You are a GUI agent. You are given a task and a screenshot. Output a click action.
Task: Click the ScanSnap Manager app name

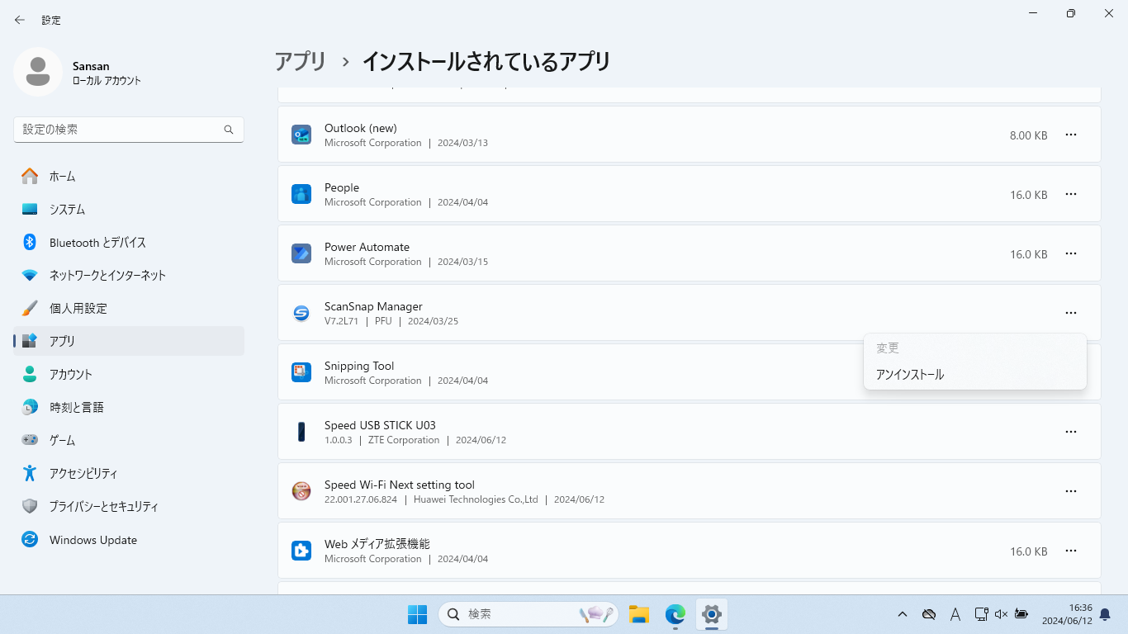click(x=373, y=306)
